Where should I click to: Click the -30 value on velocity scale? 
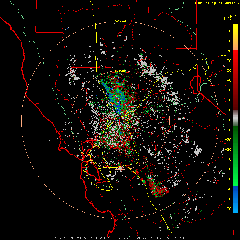click(228, 150)
